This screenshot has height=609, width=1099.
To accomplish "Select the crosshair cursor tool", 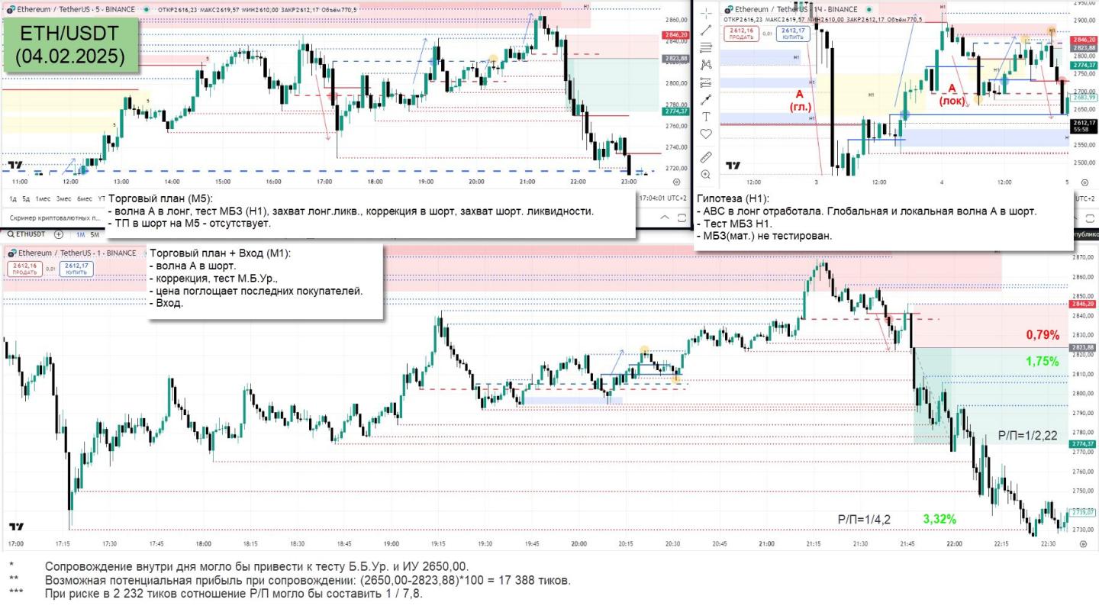I will (x=706, y=12).
